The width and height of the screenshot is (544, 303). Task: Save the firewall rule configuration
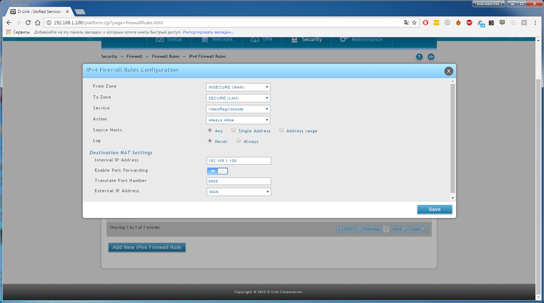[435, 209]
